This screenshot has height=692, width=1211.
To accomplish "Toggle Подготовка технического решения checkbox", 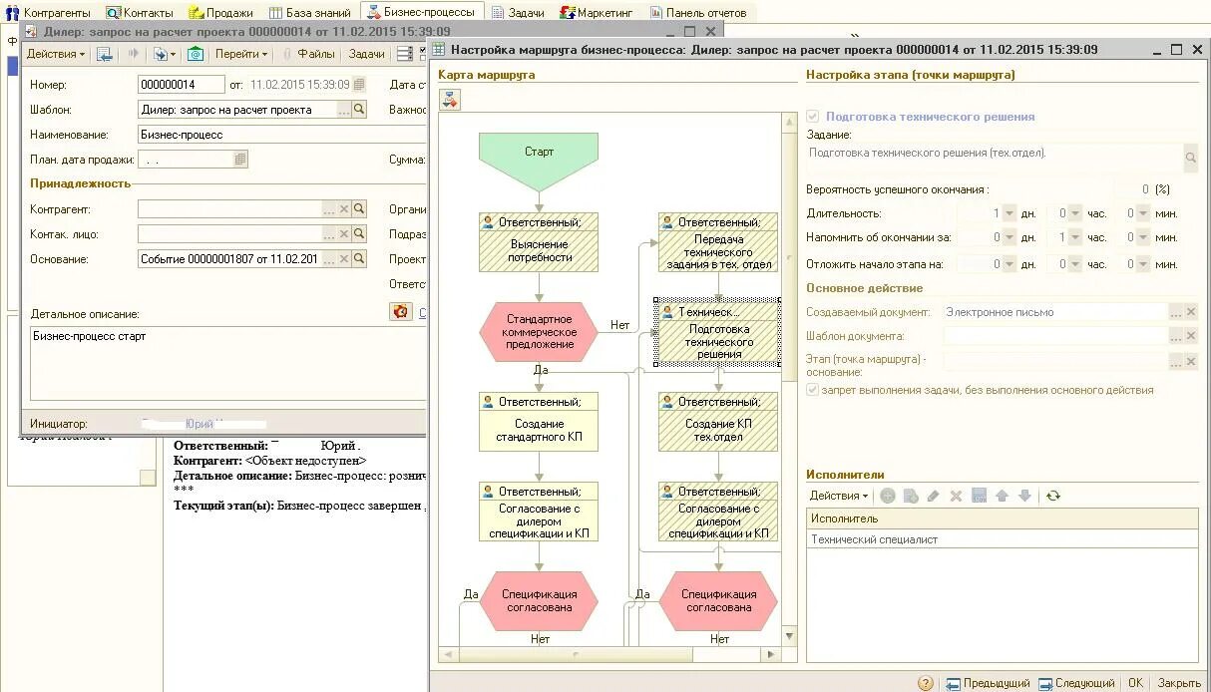I will pyautogui.click(x=813, y=117).
